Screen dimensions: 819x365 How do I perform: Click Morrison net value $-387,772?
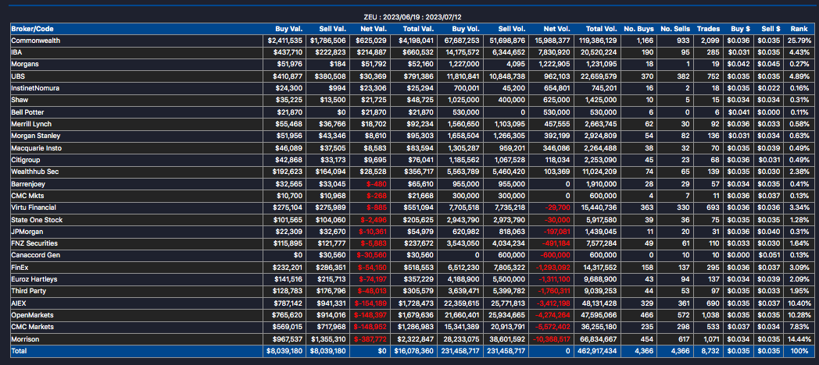(370, 339)
